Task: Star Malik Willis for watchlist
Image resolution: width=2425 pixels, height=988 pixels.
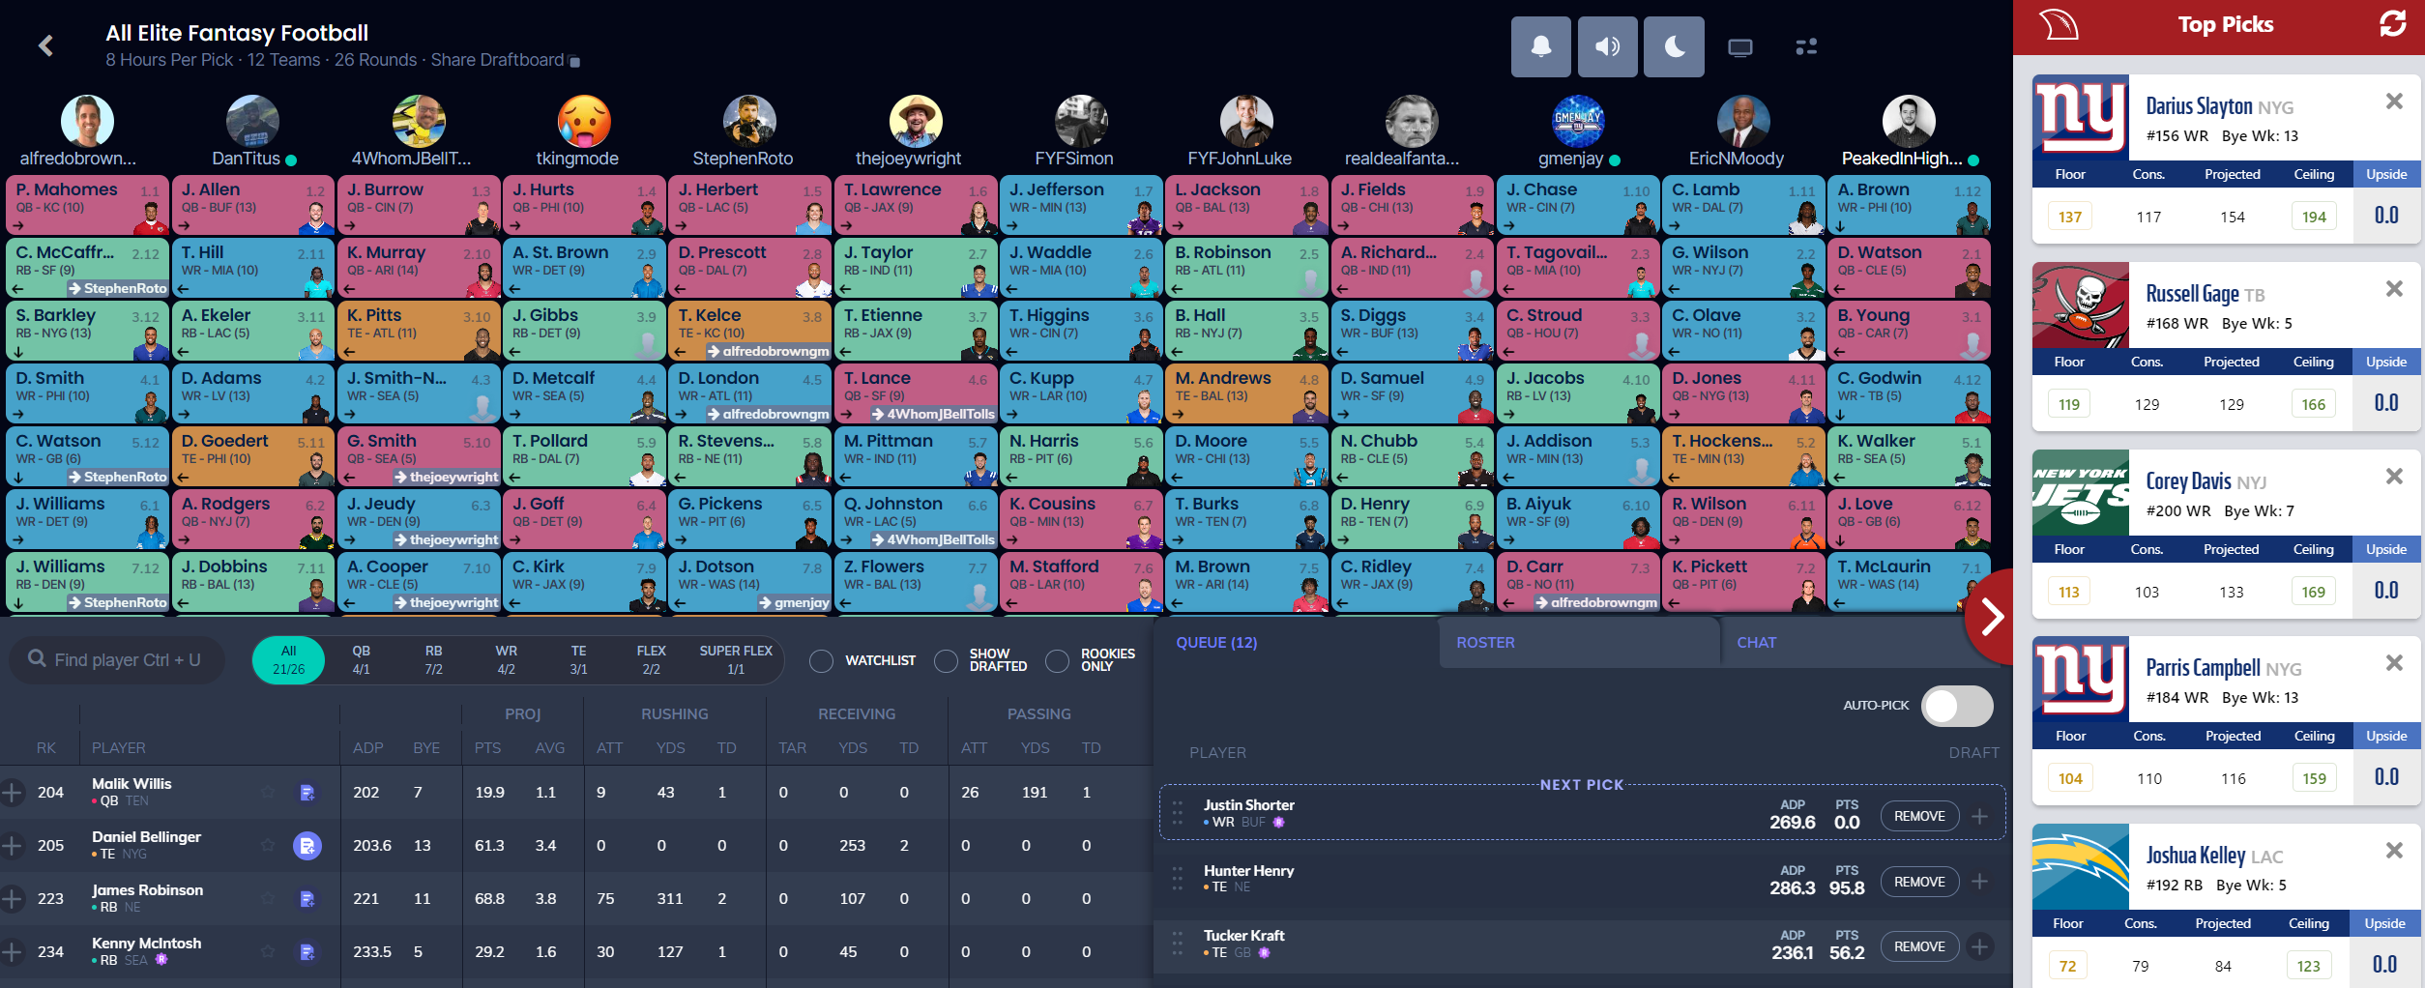Action: point(268,793)
